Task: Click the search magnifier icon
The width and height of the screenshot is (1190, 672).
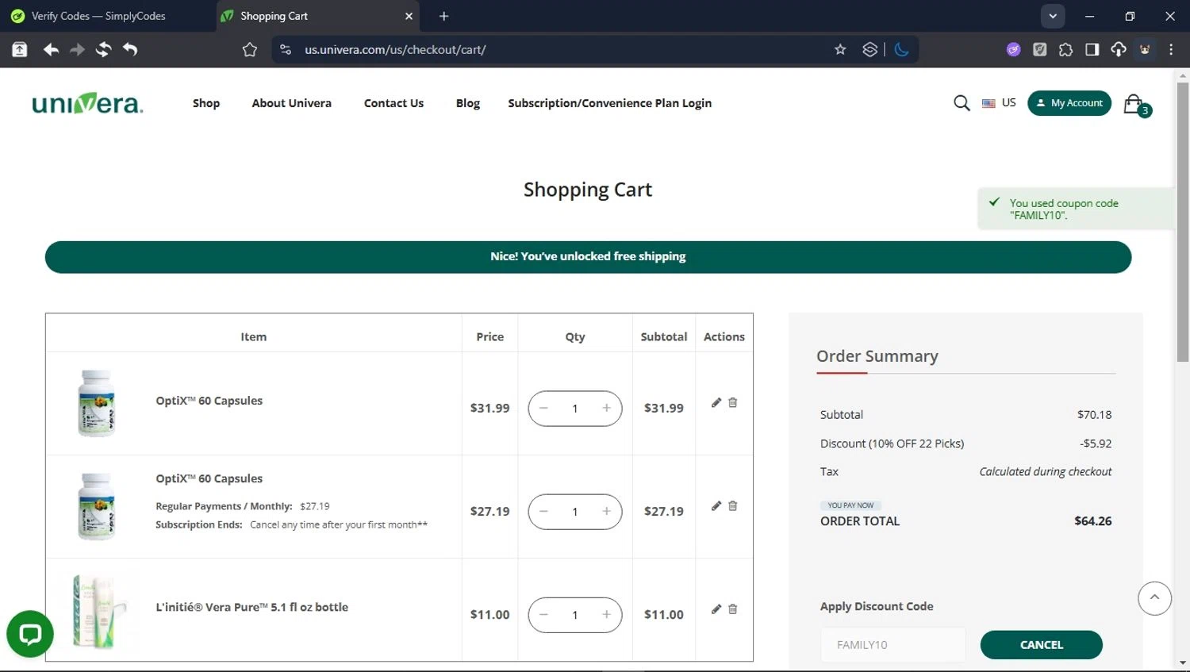Action: click(x=962, y=103)
